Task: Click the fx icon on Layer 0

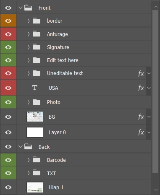Action: point(141,132)
